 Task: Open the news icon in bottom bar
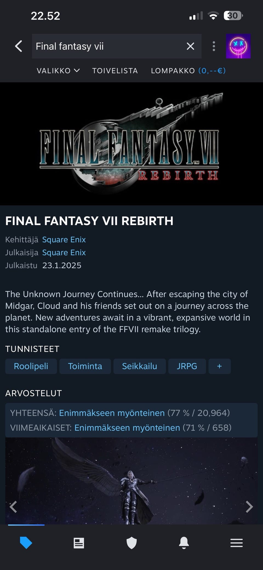[x=79, y=543]
